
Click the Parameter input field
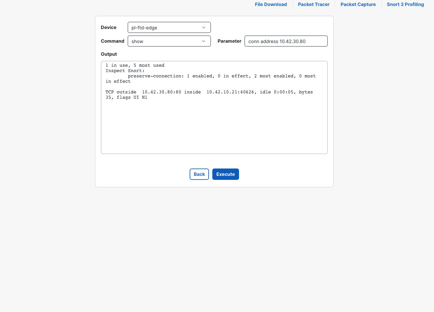click(x=286, y=41)
